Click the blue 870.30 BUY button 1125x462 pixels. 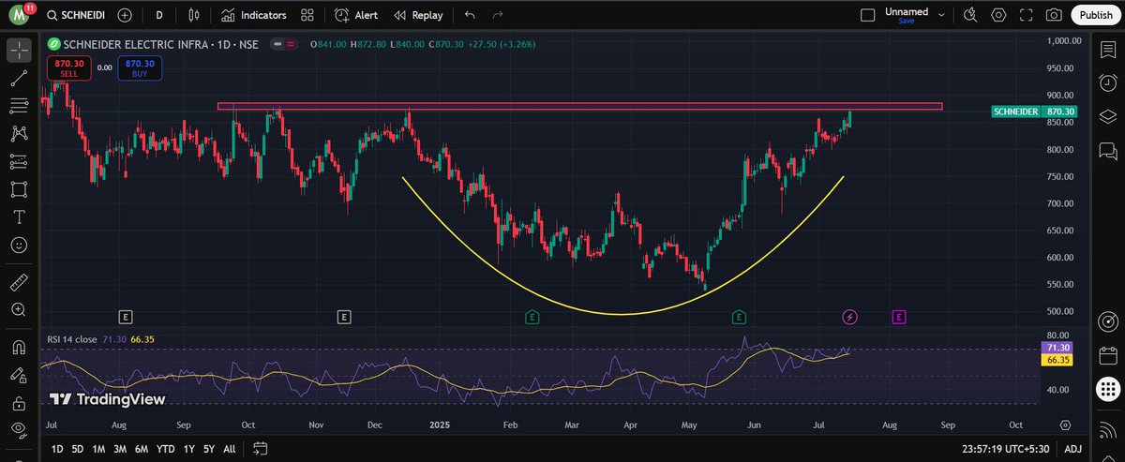[x=141, y=67]
